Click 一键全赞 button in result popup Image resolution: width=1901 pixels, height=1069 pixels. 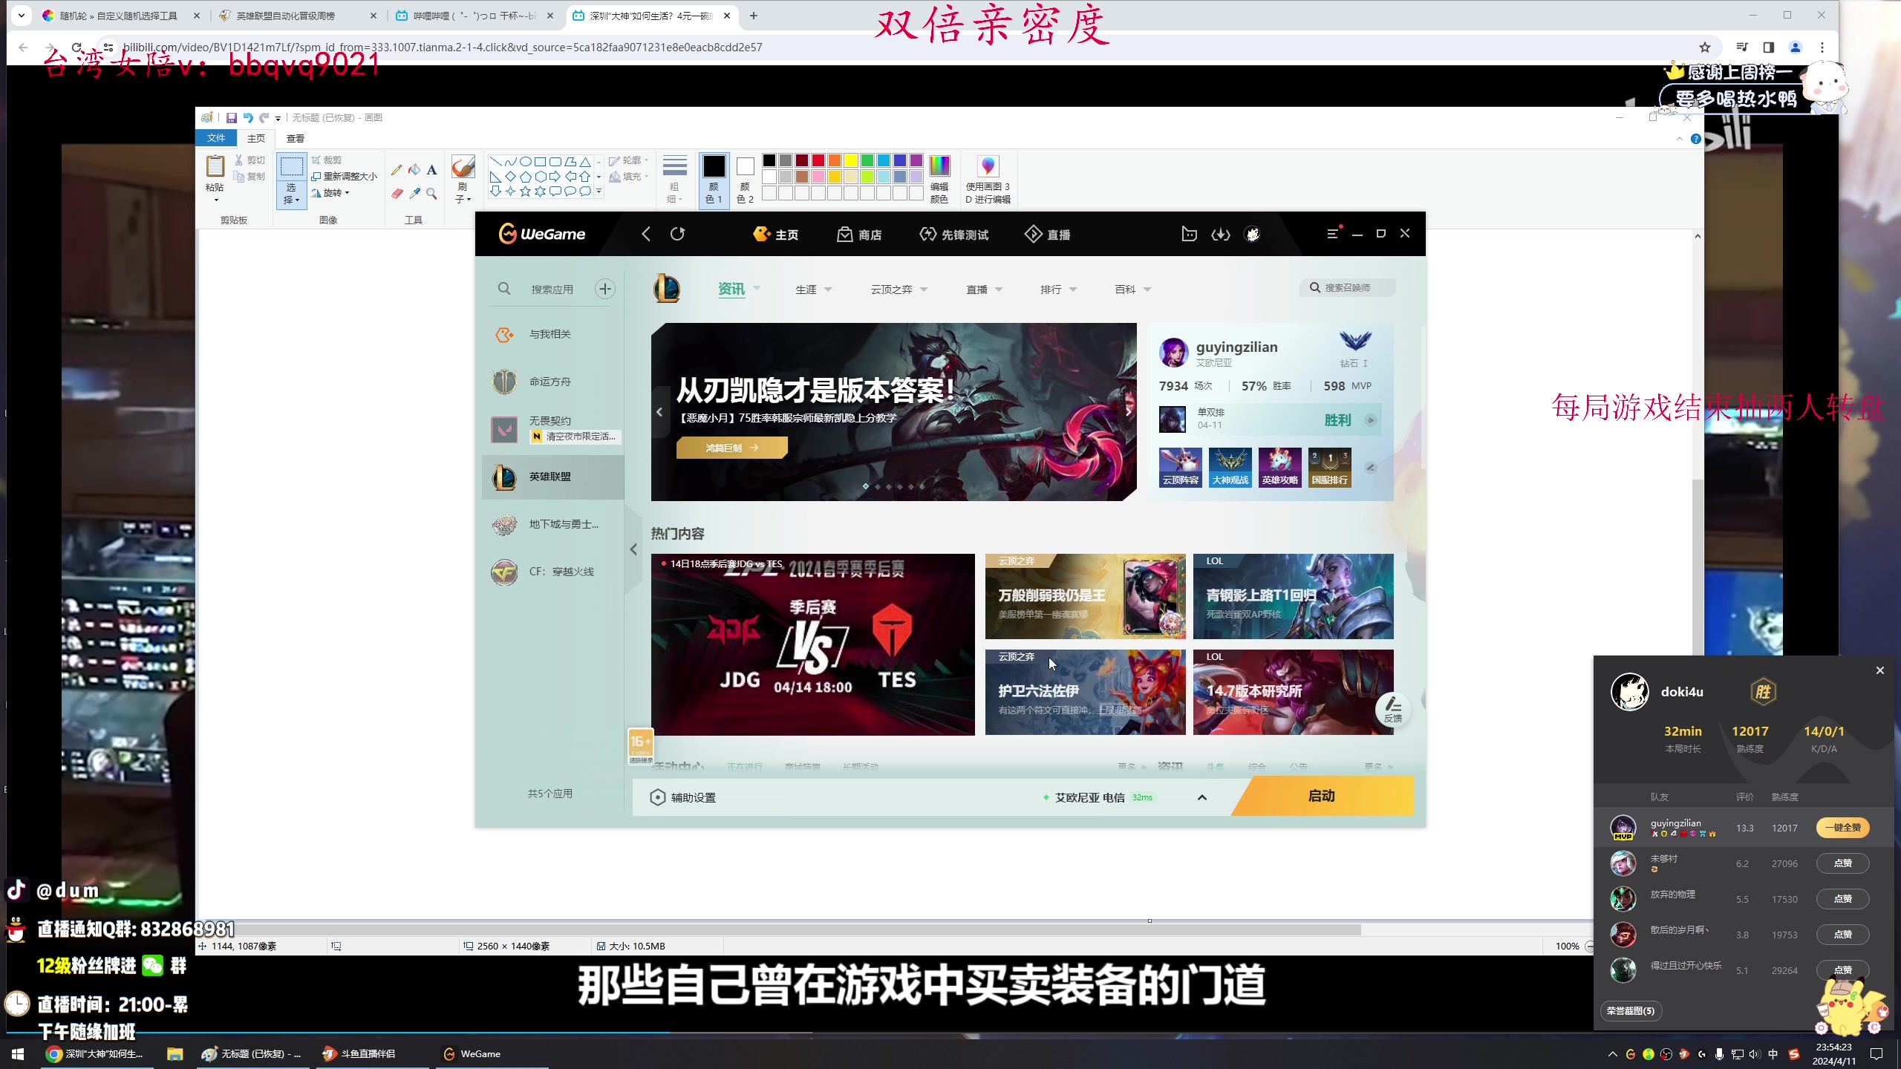pyautogui.click(x=1843, y=828)
